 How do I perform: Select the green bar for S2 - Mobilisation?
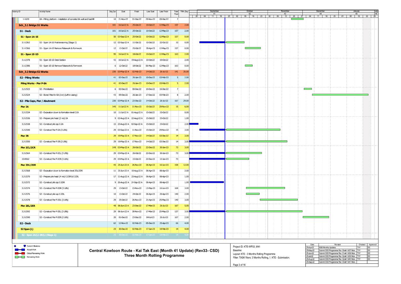coord(307,89)
